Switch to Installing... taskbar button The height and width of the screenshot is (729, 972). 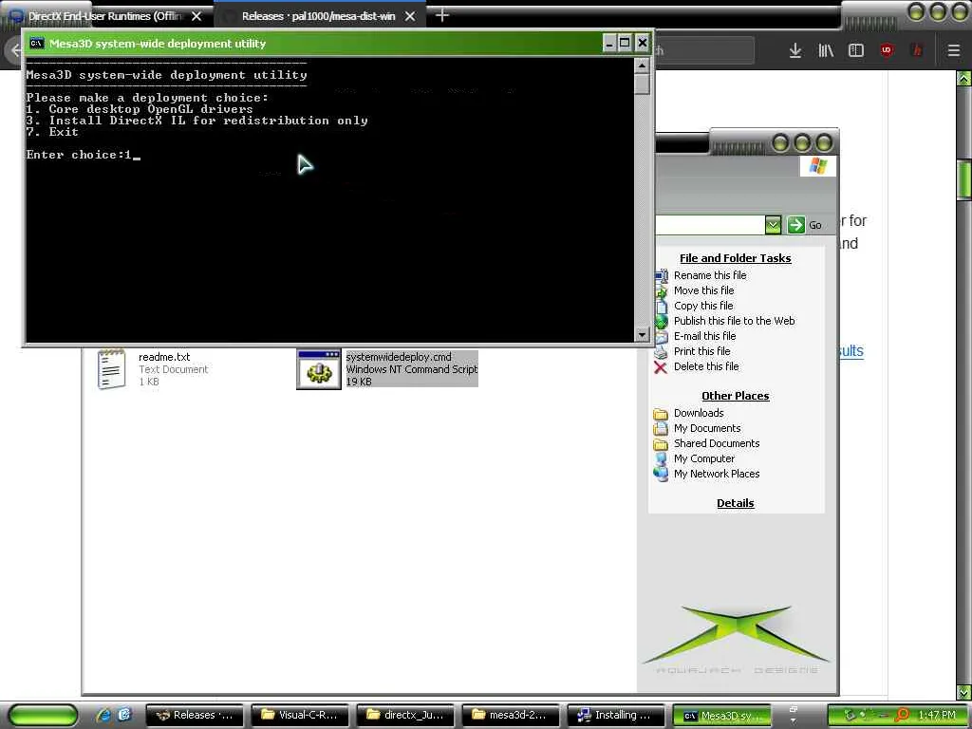616,716
